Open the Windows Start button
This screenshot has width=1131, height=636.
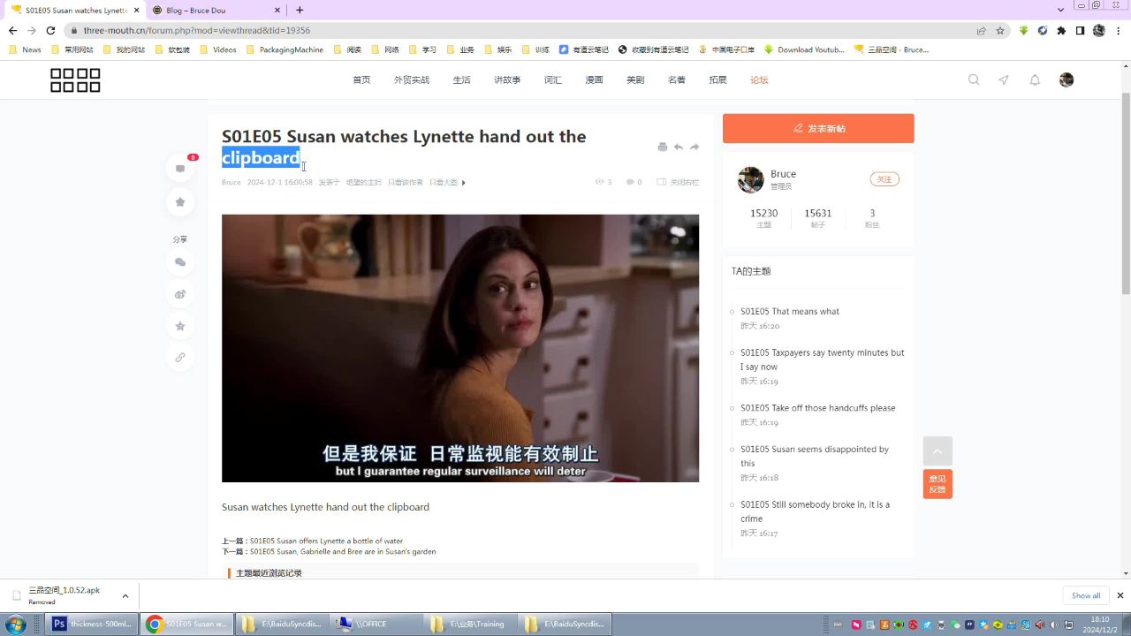point(15,624)
